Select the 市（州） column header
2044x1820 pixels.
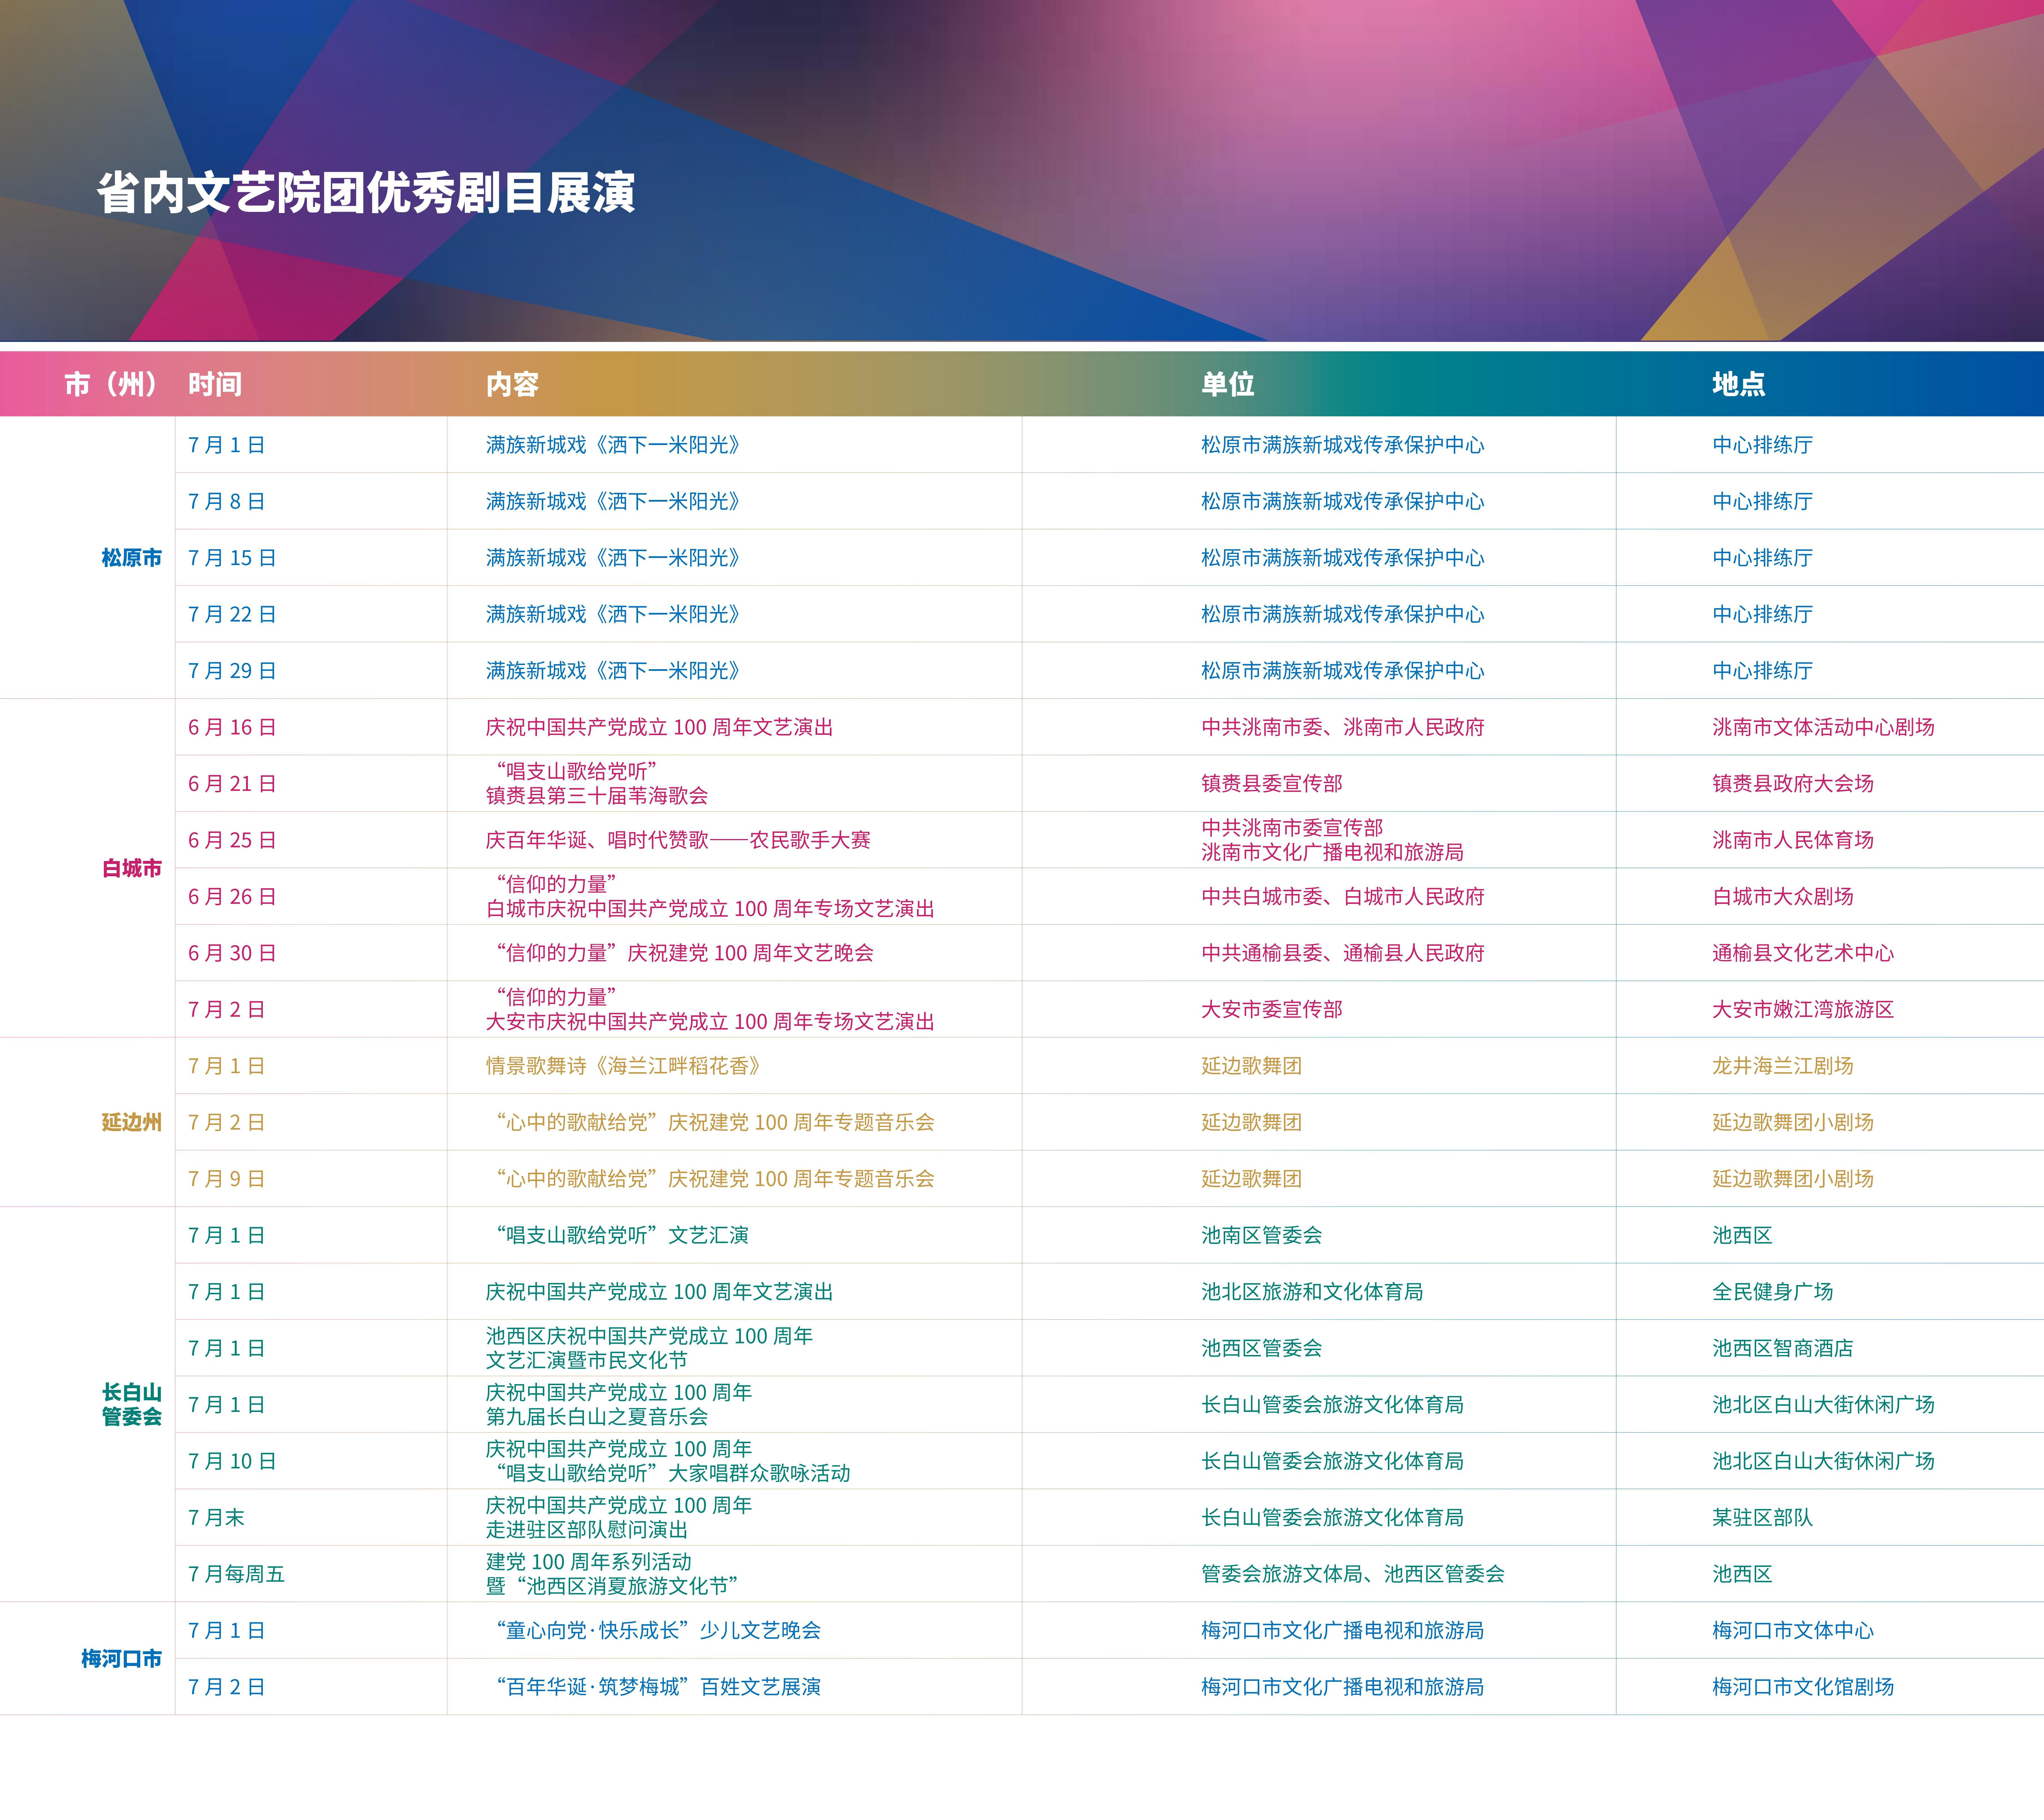coord(111,384)
